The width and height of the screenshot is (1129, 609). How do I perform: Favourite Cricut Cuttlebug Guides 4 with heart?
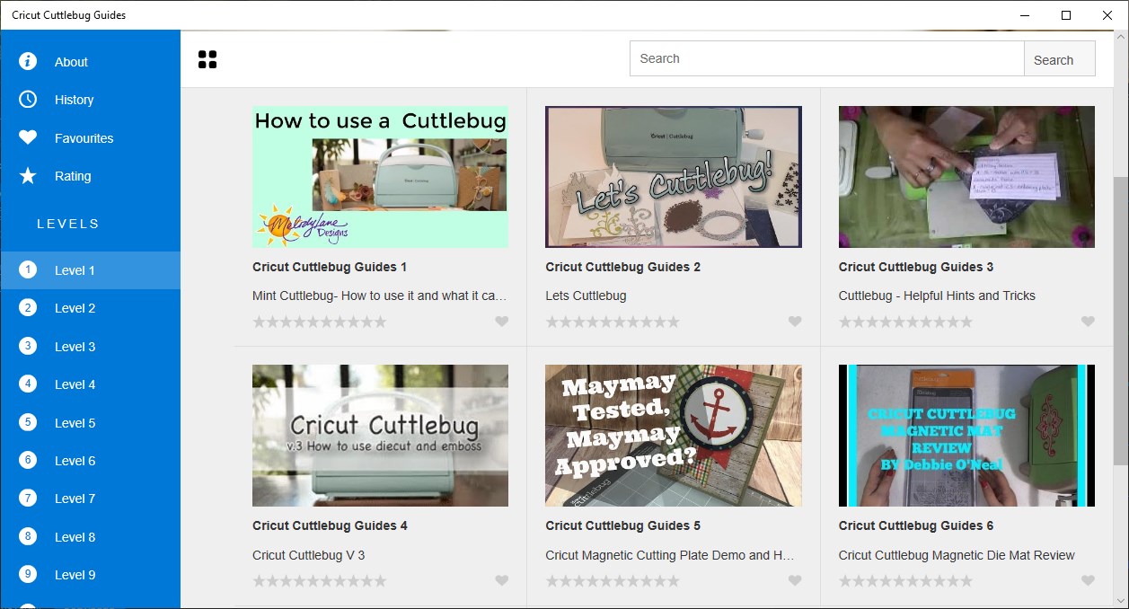(501, 581)
